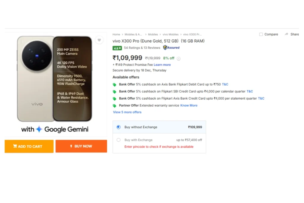The height and width of the screenshot is (203, 304).
Task: Add product to wishlist with heart icon
Action: pos(99,40)
